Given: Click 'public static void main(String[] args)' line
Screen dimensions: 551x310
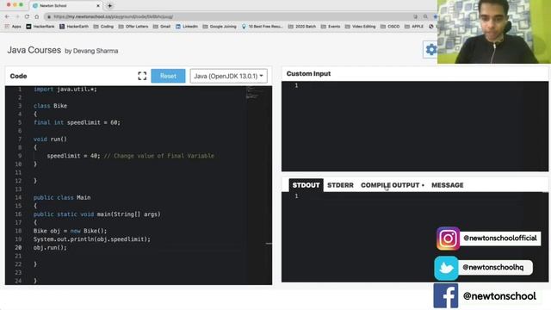Looking at the screenshot, I should pos(96,214).
